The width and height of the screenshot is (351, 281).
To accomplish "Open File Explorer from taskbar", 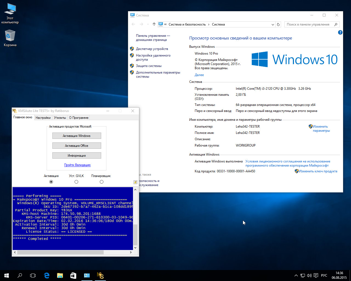I will point(60,276).
